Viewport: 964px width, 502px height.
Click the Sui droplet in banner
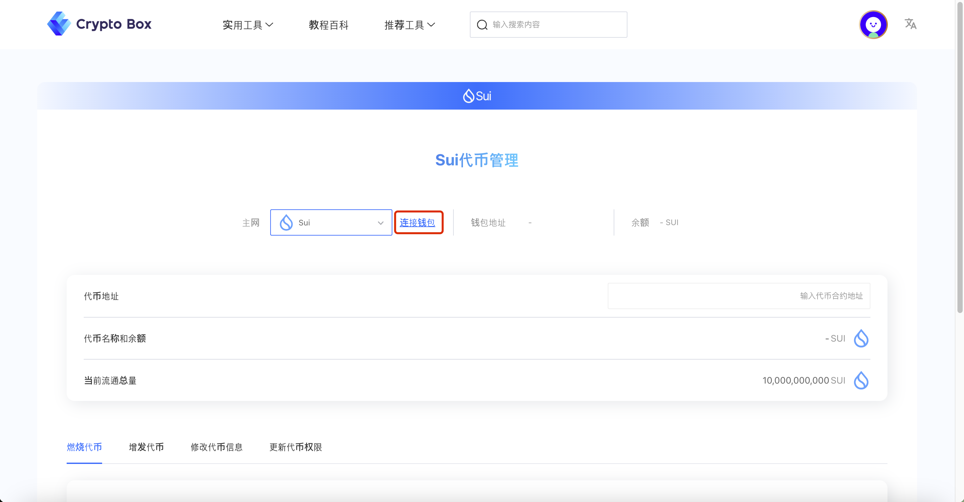point(469,96)
